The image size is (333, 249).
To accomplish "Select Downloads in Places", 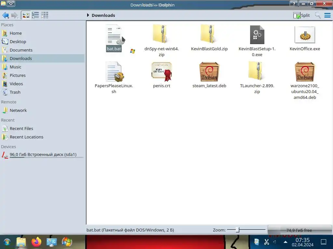I will 43,58.
